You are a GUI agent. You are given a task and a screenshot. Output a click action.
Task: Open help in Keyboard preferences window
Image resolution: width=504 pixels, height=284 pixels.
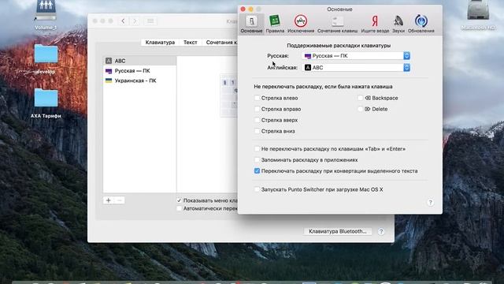(381, 231)
